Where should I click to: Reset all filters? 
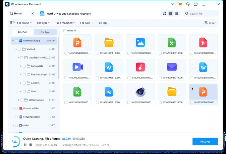210,23
